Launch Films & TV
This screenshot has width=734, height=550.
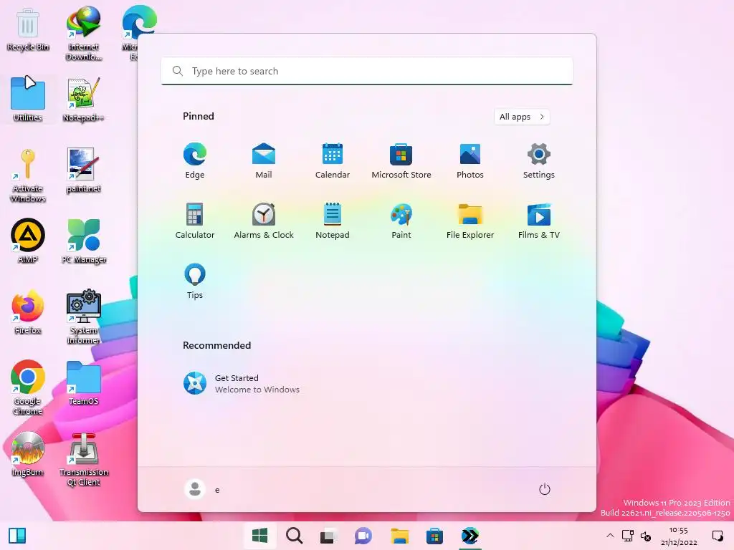click(539, 221)
